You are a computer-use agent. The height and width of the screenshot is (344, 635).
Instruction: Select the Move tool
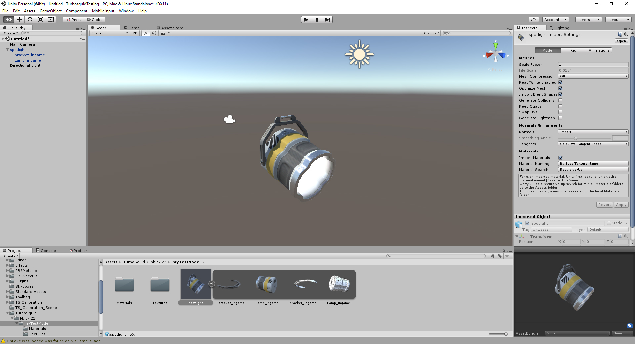pos(19,19)
